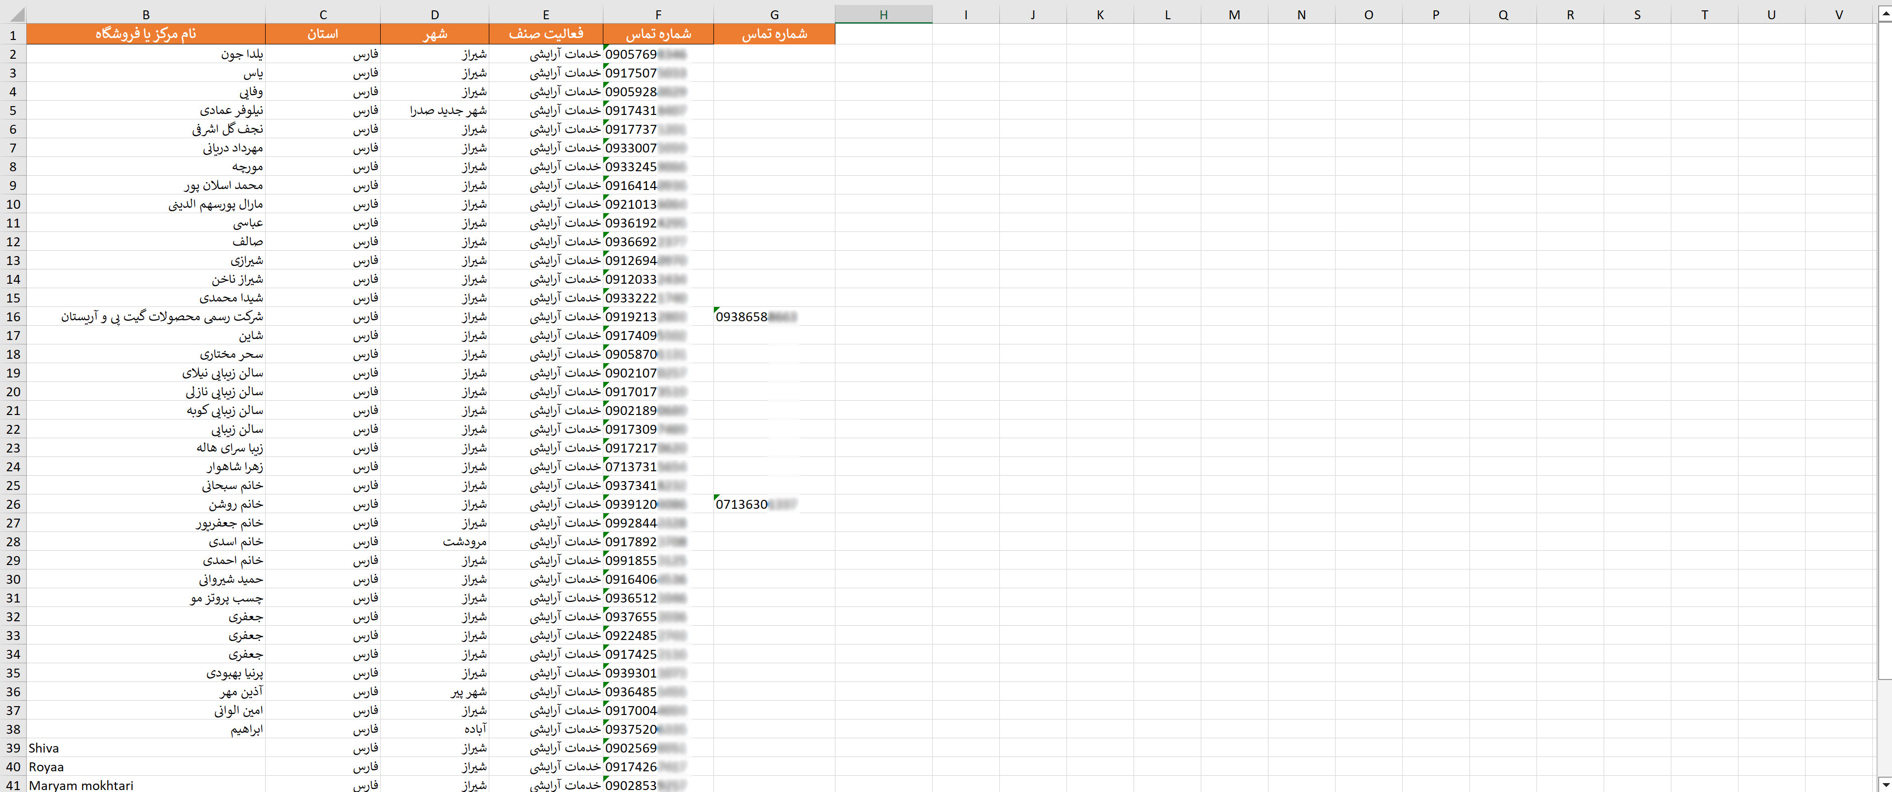Click column G header cell 'شماره تماس'
Screen dimensions: 1892x792
774,34
